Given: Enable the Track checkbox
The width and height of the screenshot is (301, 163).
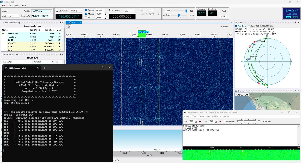Looking at the screenshot, I should tap(220, 11).
